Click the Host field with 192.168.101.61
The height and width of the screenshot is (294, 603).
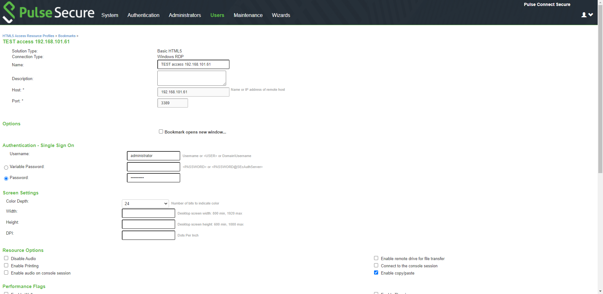(193, 92)
